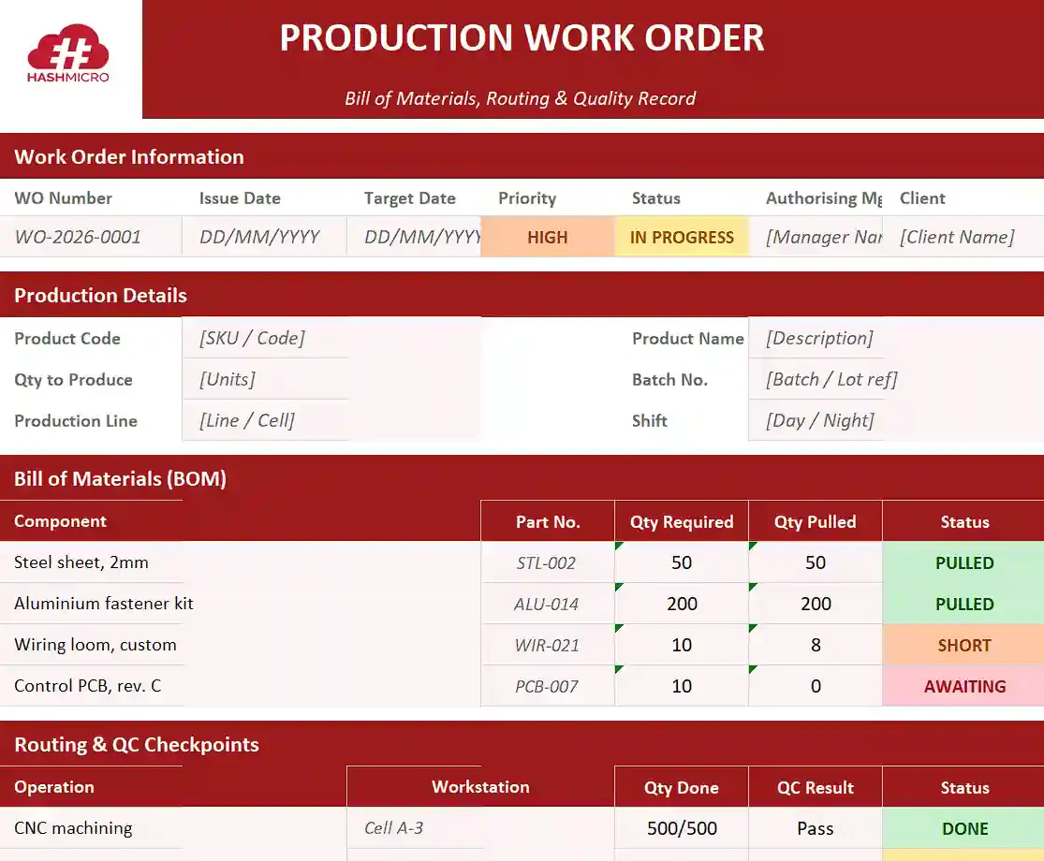Select part number STL-002
Screen dimensions: 1044x861
548,562
